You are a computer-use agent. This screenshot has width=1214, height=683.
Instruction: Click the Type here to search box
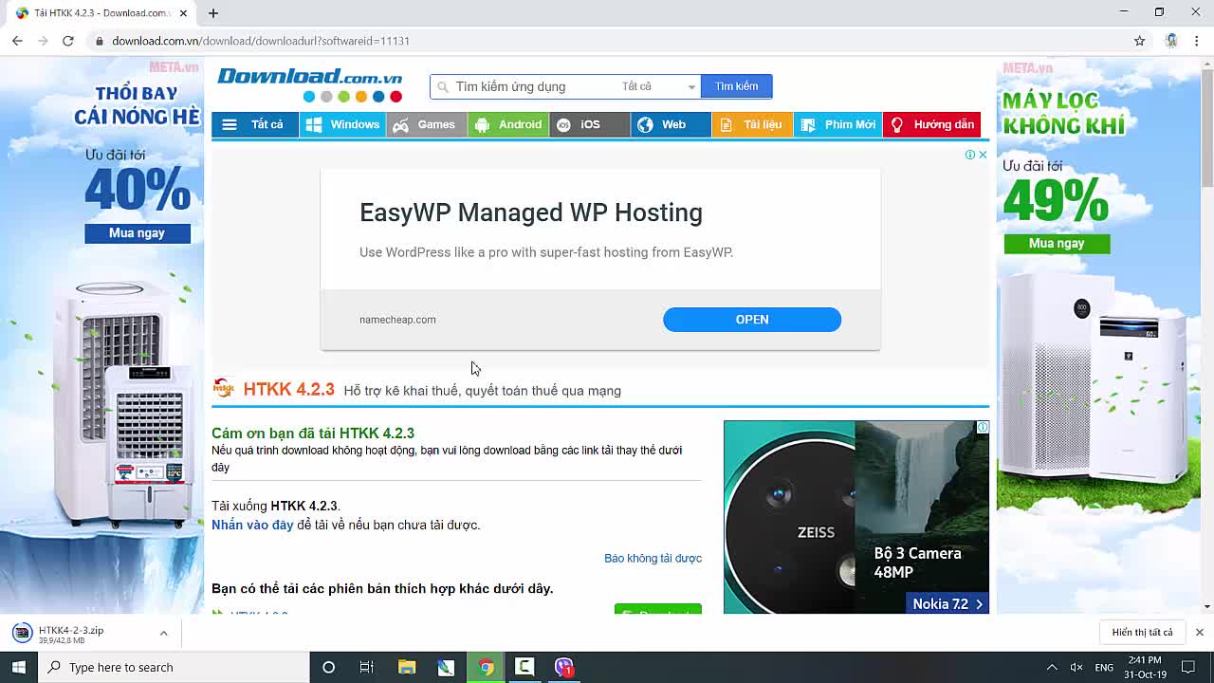pos(174,667)
